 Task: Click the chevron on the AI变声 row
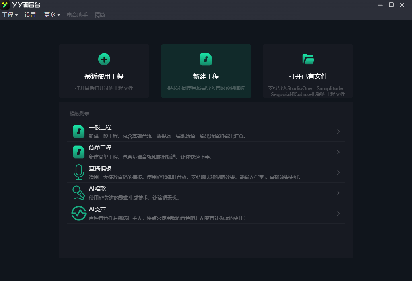338,214
